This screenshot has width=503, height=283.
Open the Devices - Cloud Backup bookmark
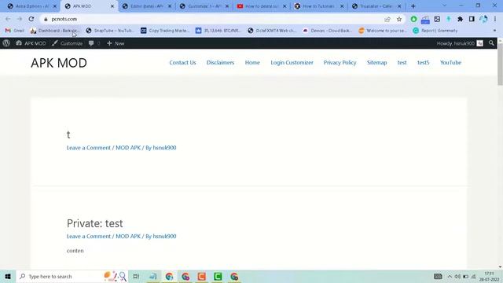pyautogui.click(x=327, y=31)
